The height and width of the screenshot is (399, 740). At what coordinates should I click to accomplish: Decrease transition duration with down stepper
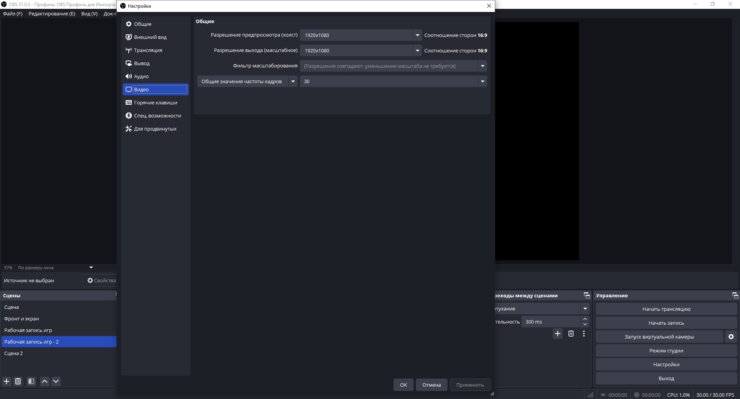[x=585, y=324]
